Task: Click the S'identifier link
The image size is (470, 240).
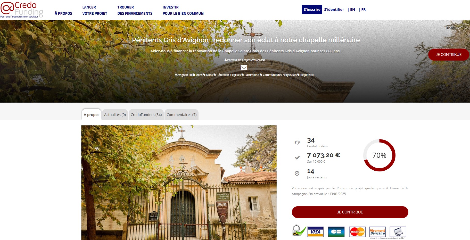Action: tap(334, 10)
